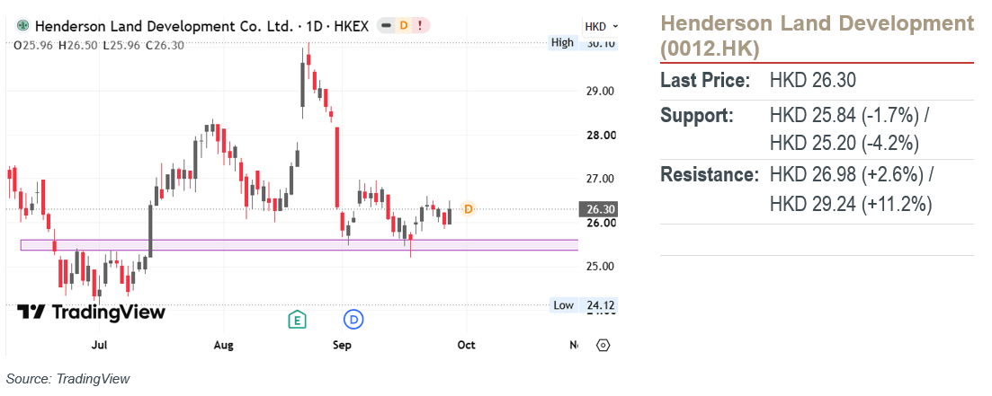Click the Henderson Land symbol logo icon

tap(23, 27)
